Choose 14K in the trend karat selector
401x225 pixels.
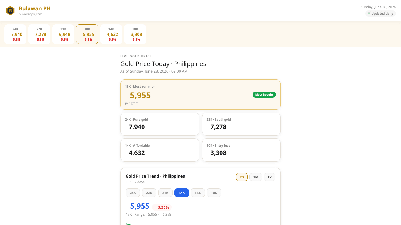coord(198,193)
